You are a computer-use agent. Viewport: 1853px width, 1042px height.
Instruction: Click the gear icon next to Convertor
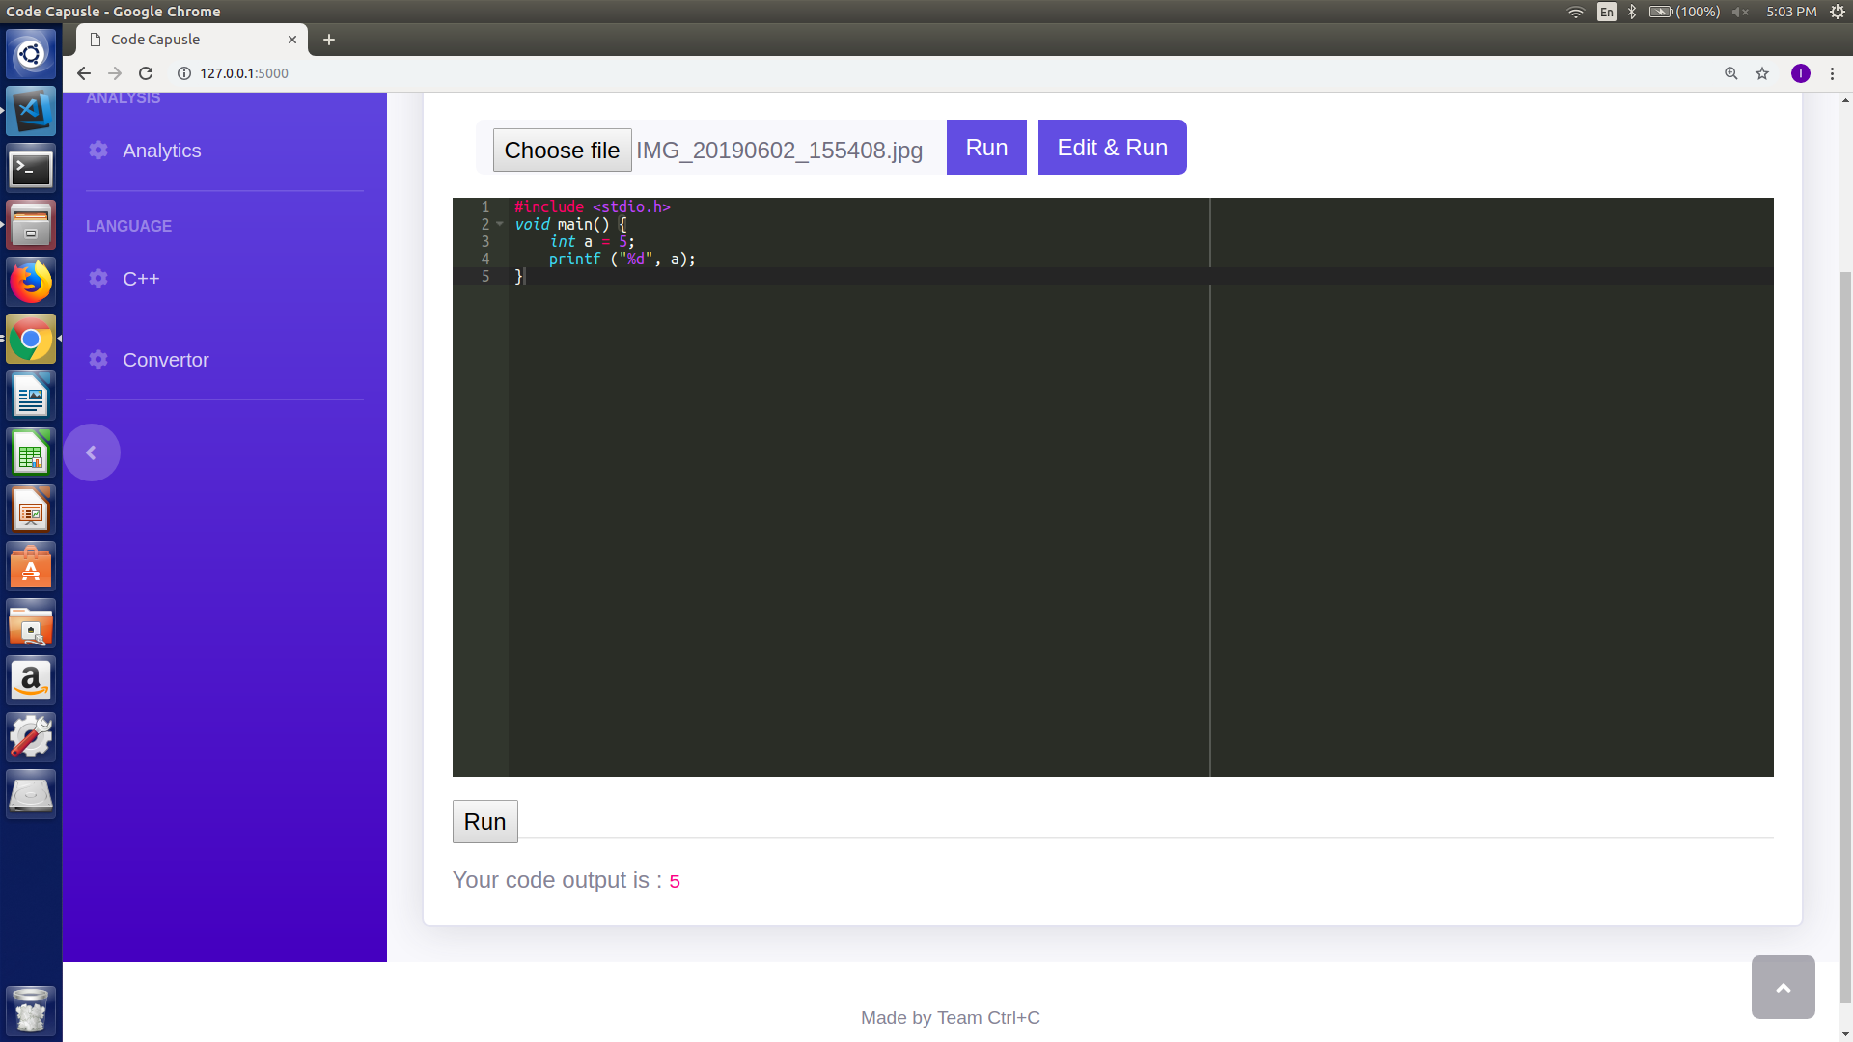(98, 359)
